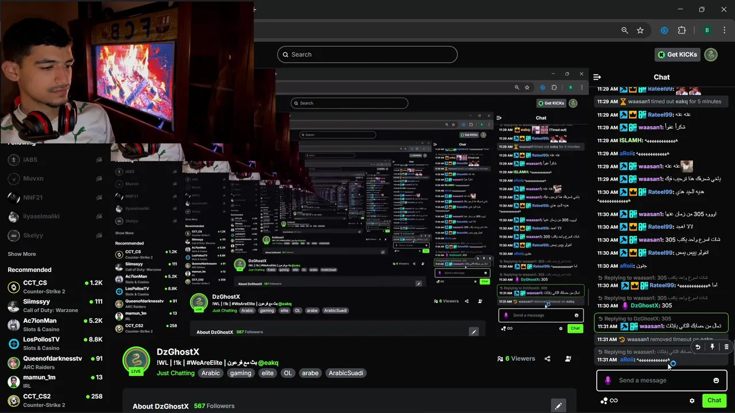Open Ac7ionMan recommended channel
This screenshot has width=735, height=413.
(x=55, y=325)
